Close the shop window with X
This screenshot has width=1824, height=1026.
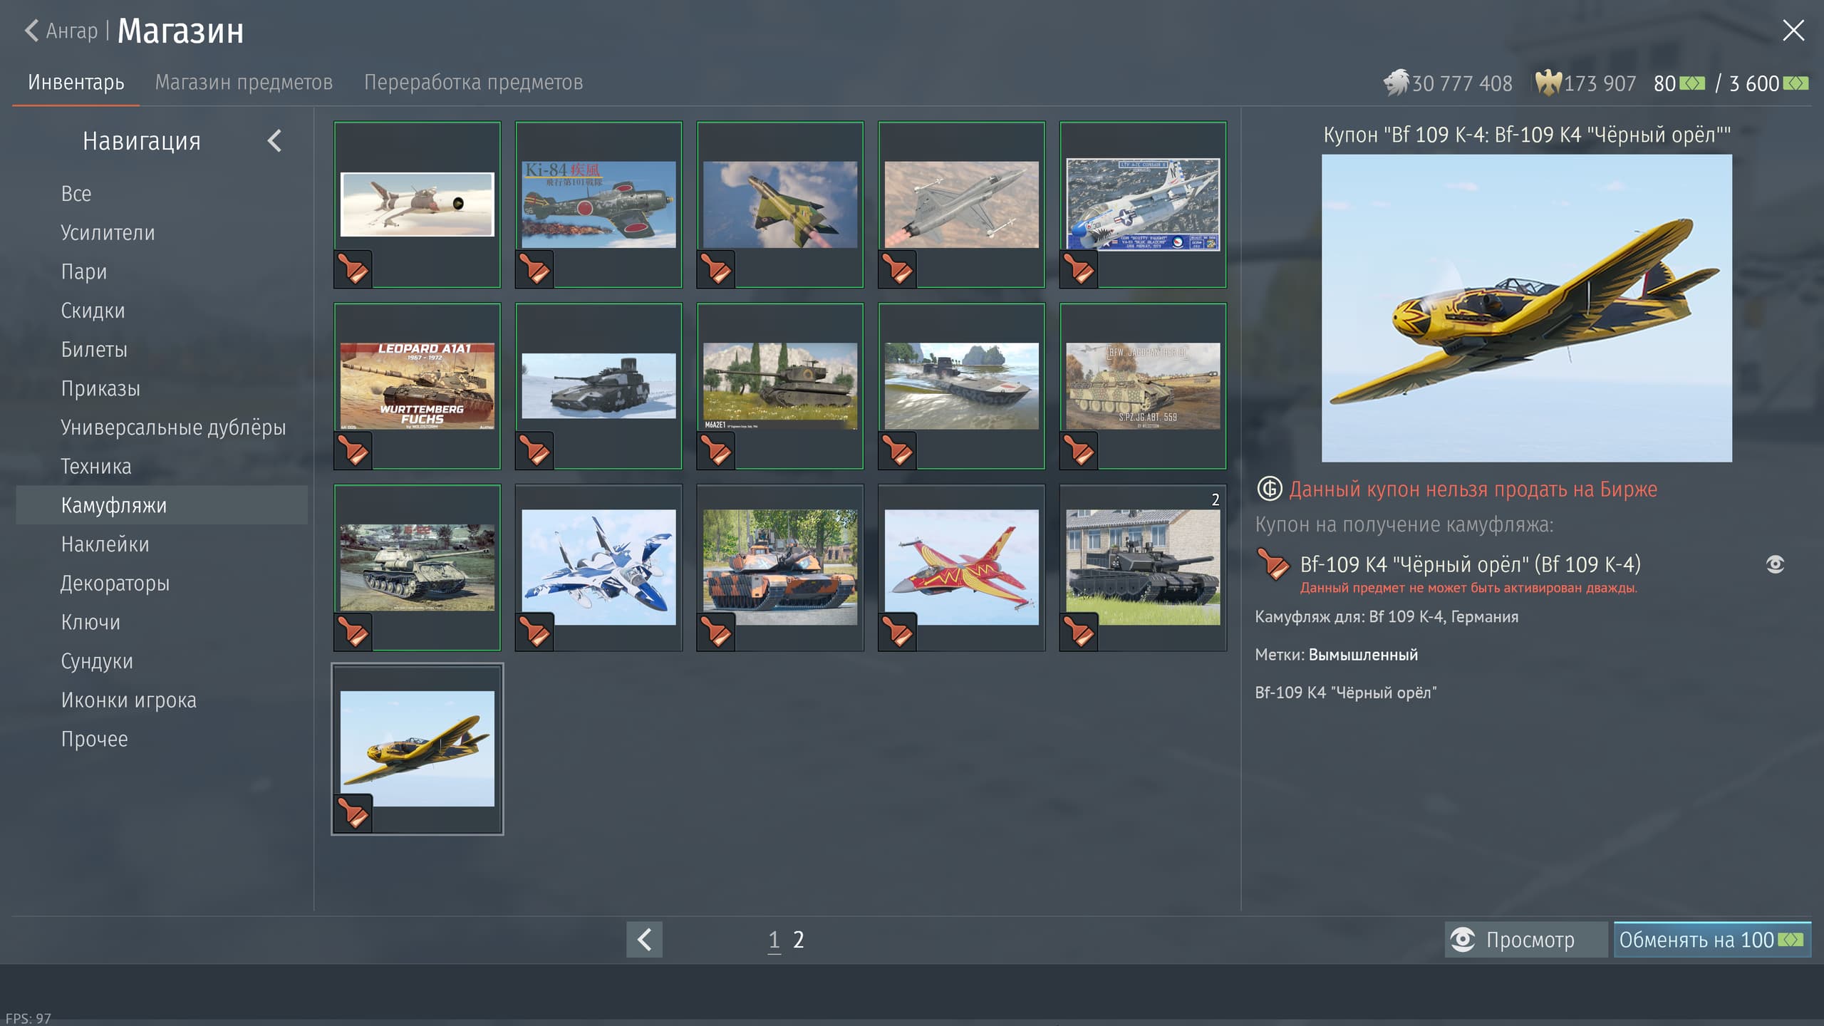click(1793, 31)
